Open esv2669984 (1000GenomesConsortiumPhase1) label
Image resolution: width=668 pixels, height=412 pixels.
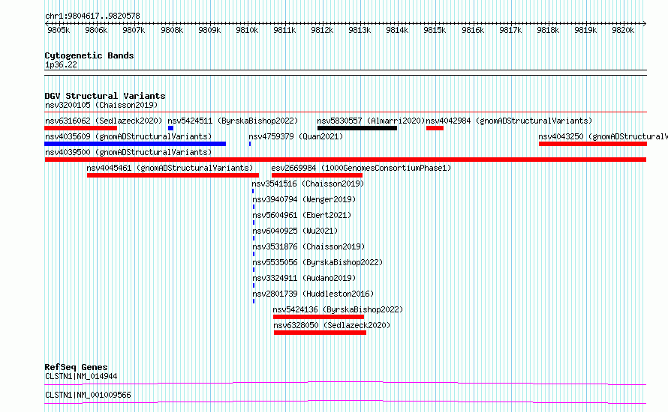point(361,168)
